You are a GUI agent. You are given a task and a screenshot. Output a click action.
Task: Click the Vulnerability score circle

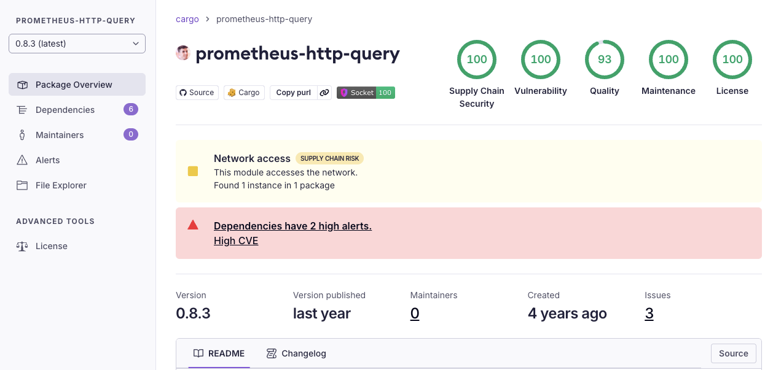point(540,60)
